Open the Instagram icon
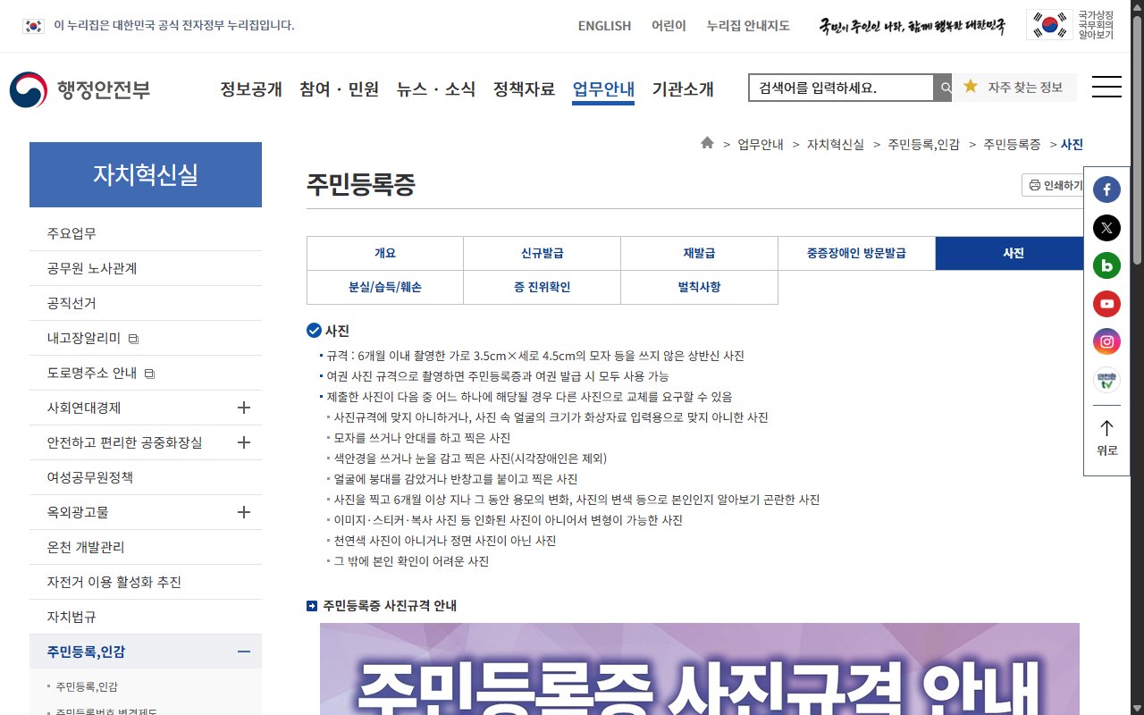Viewport: 1144px width, 715px height. tap(1106, 341)
